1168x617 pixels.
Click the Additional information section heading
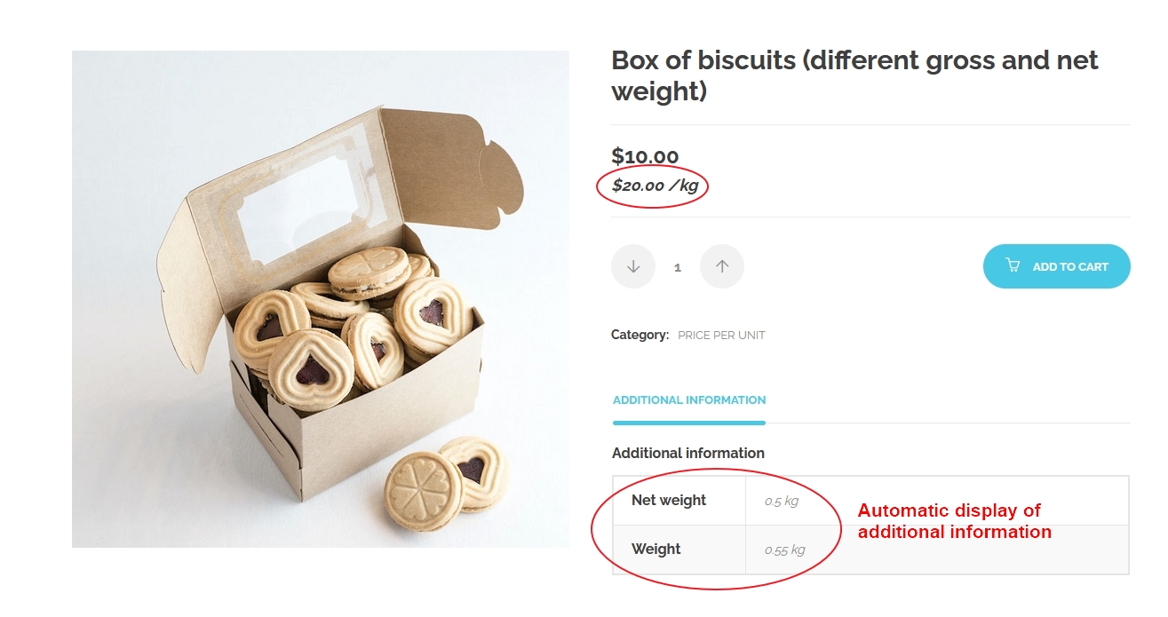tap(687, 453)
